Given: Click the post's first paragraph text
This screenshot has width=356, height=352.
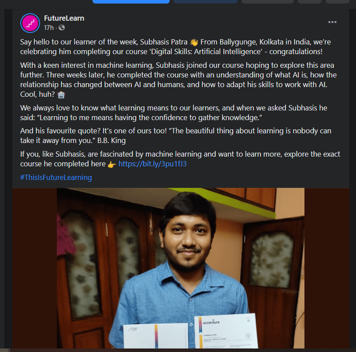Looking at the screenshot, I should point(175,47).
